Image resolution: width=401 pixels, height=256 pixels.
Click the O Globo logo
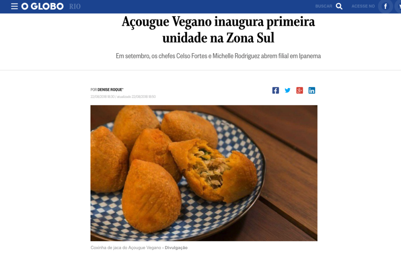[42, 6]
